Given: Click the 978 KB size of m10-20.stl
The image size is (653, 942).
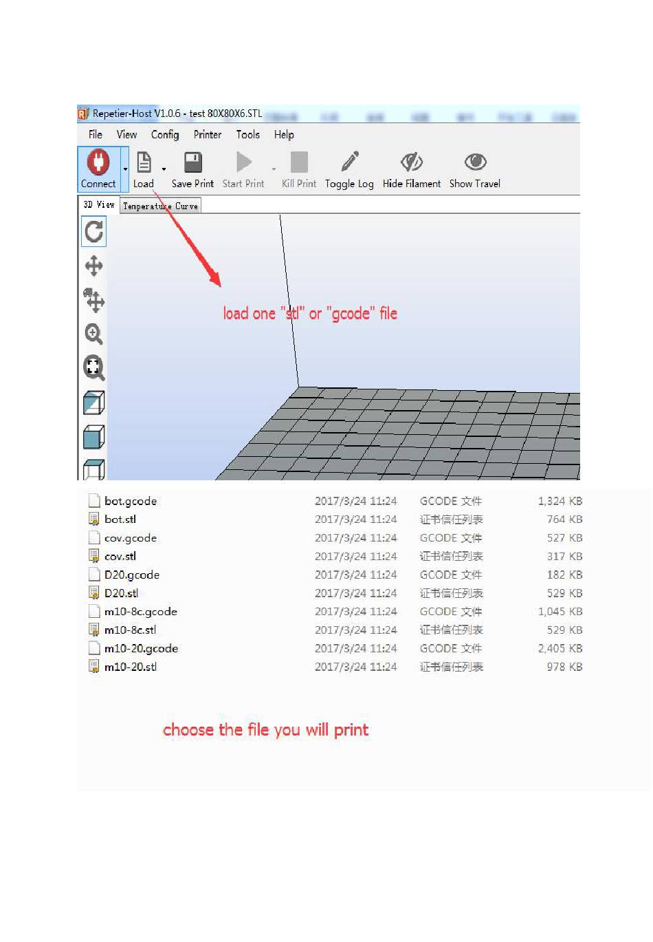Looking at the screenshot, I should pyautogui.click(x=565, y=667).
